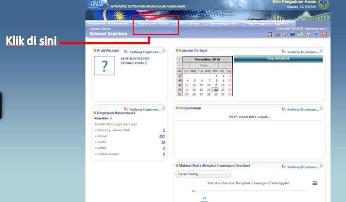Image resolution: width=346 pixels, height=202 pixels.
Task: Select December 22 in the calendar
Action: (x=216, y=90)
